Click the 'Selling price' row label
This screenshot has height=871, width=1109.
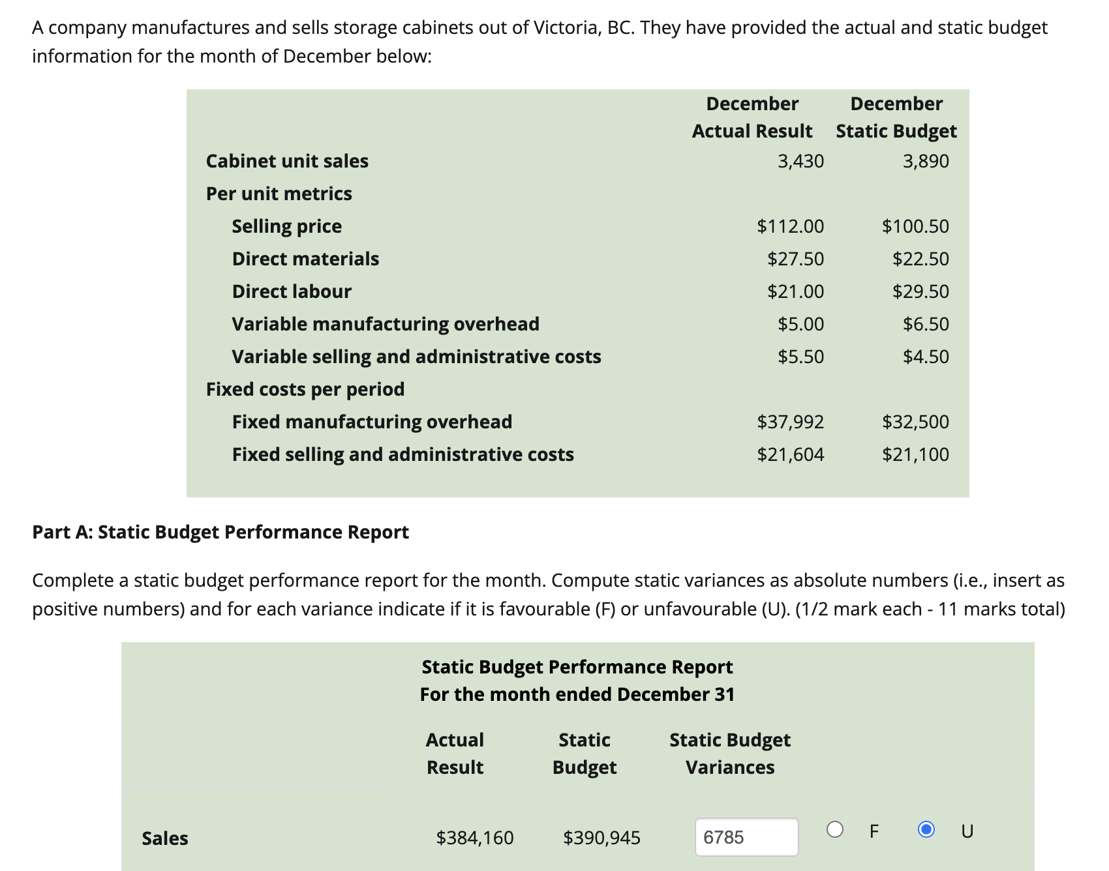pyautogui.click(x=287, y=226)
